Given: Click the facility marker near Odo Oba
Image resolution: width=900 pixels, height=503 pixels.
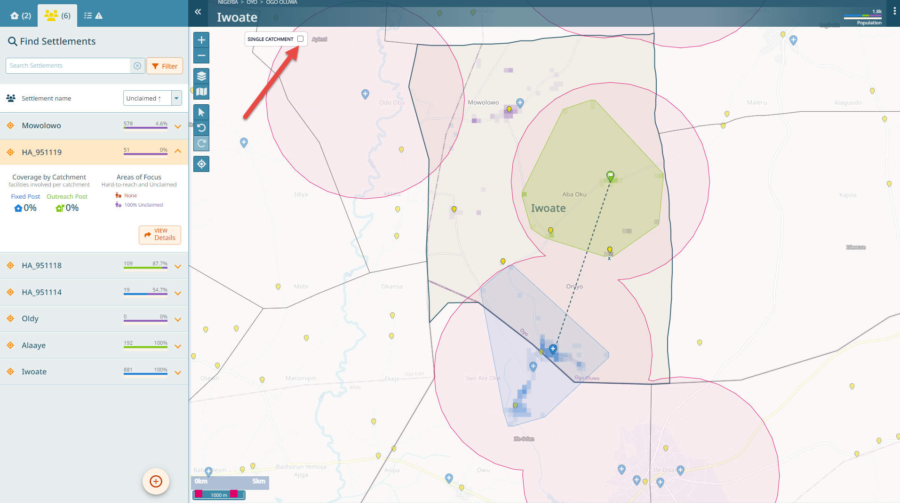Looking at the screenshot, I should pos(365,94).
